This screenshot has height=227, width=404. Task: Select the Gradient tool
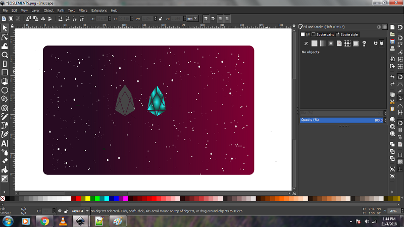point(5,179)
